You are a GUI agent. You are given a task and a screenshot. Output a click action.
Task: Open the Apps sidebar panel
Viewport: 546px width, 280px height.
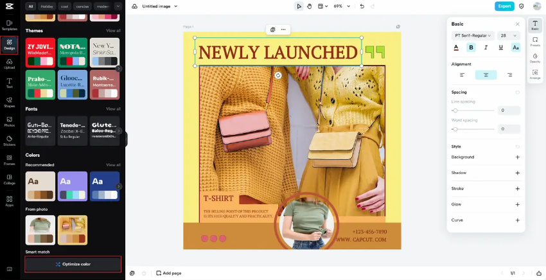tap(10, 201)
